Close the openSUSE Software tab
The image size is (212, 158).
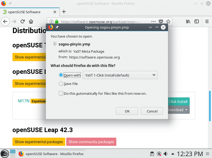coord(55,12)
